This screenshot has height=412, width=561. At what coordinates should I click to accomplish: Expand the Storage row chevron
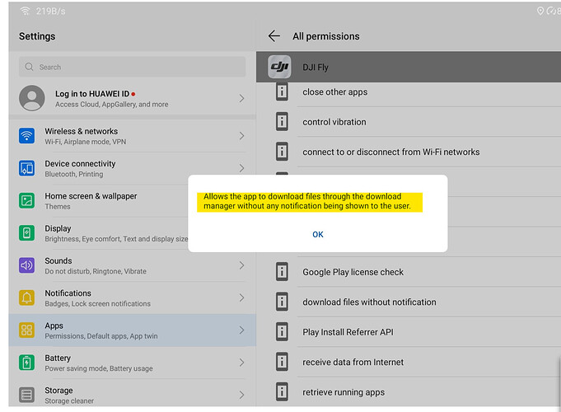(x=241, y=395)
